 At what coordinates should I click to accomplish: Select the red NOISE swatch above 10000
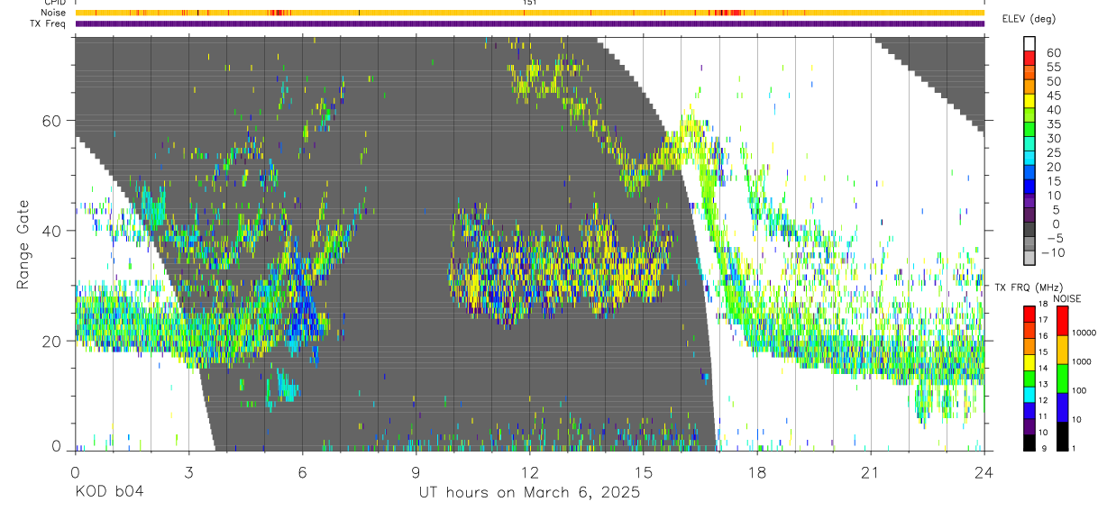coord(1062,320)
